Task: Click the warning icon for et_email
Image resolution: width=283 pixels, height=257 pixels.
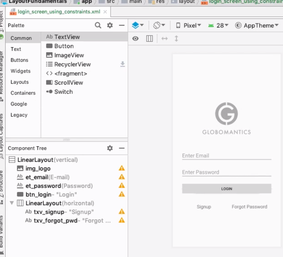Action: tap(122, 177)
